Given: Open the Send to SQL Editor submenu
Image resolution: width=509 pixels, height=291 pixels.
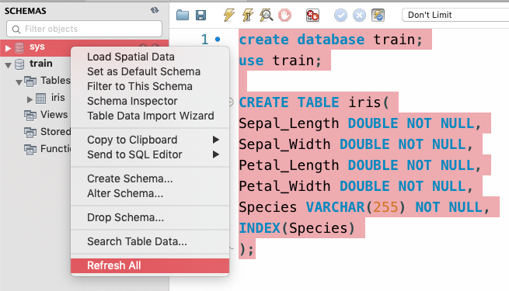Looking at the screenshot, I should (x=150, y=154).
